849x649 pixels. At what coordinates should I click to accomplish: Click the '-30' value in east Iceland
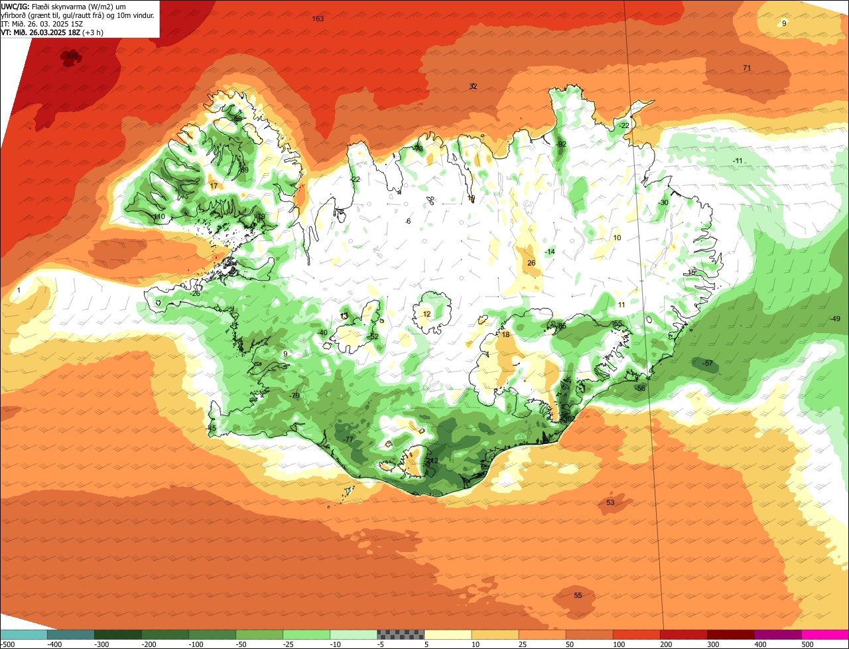(663, 202)
